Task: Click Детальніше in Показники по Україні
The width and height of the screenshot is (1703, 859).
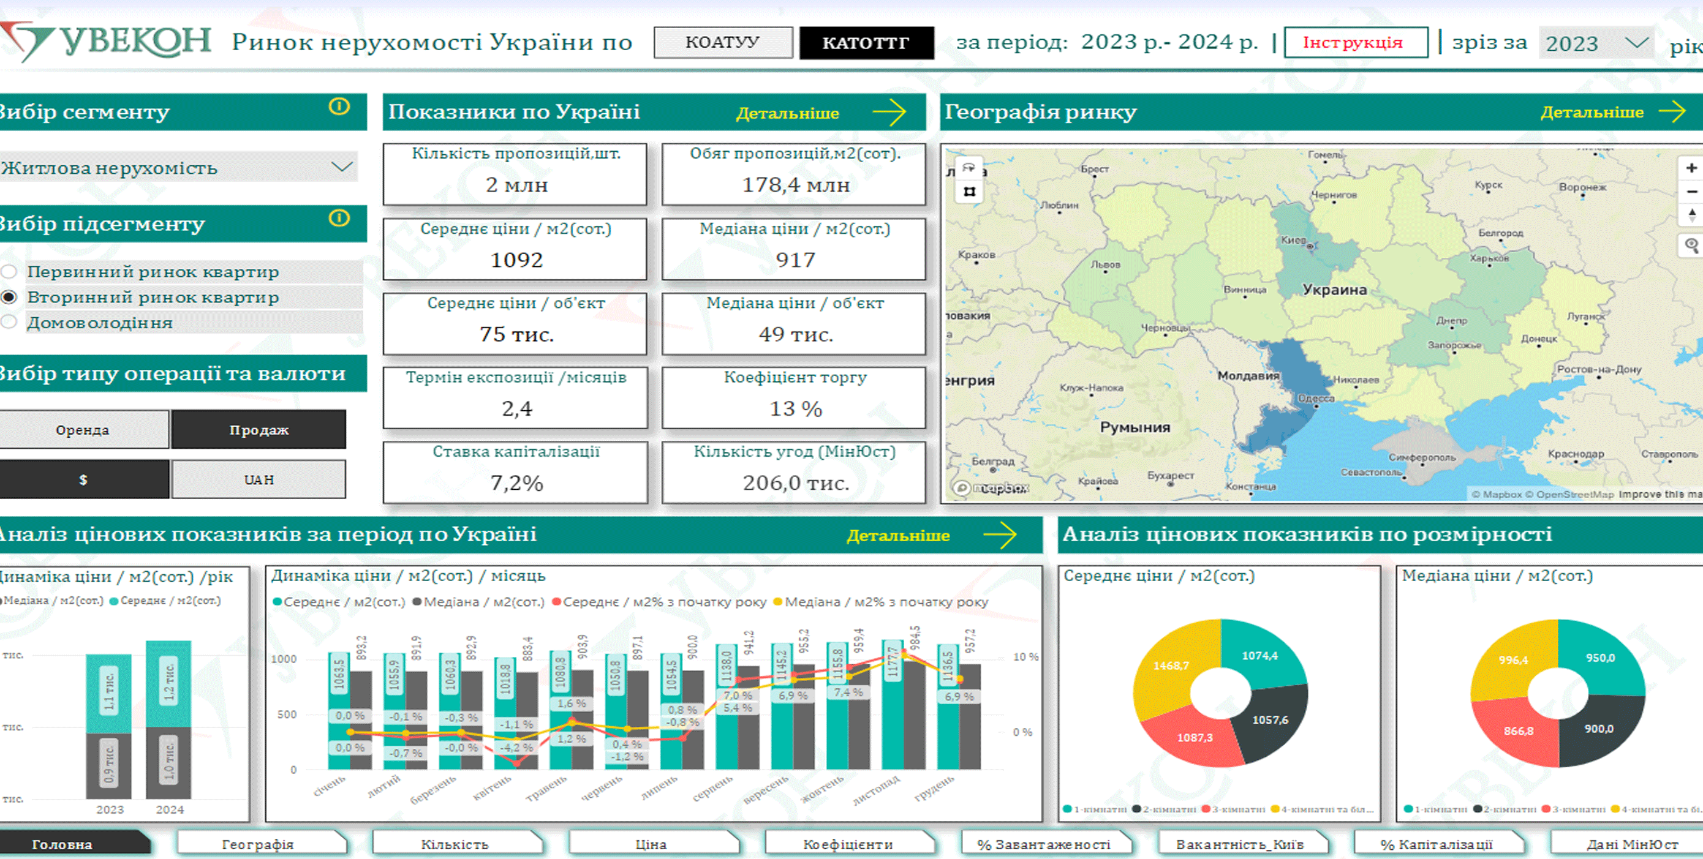Action: pos(787,113)
